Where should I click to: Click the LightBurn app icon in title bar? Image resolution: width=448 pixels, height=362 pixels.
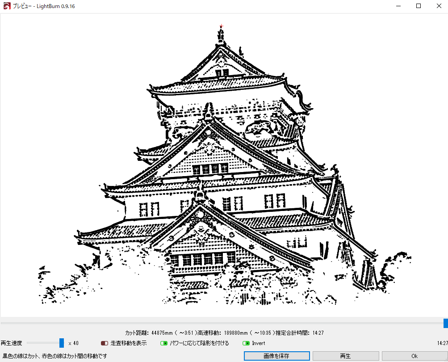point(7,6)
